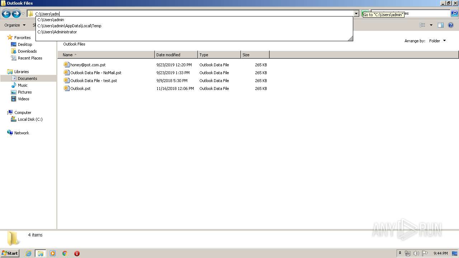Click into the address bar text field
Image resolution: width=459 pixels, height=258 pixels.
point(194,14)
